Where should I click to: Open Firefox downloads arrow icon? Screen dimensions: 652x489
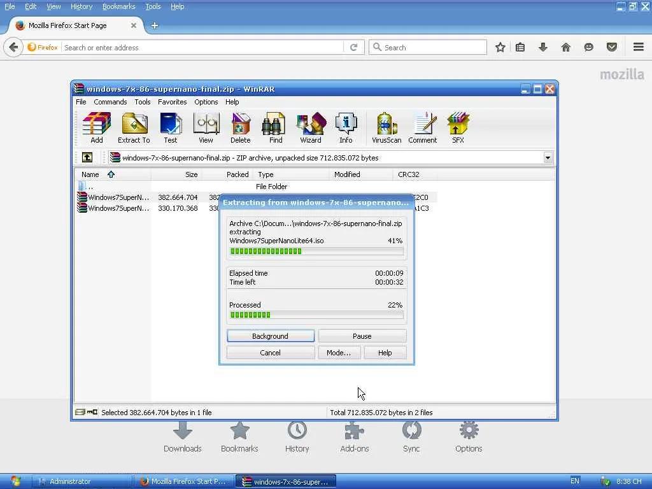(543, 47)
